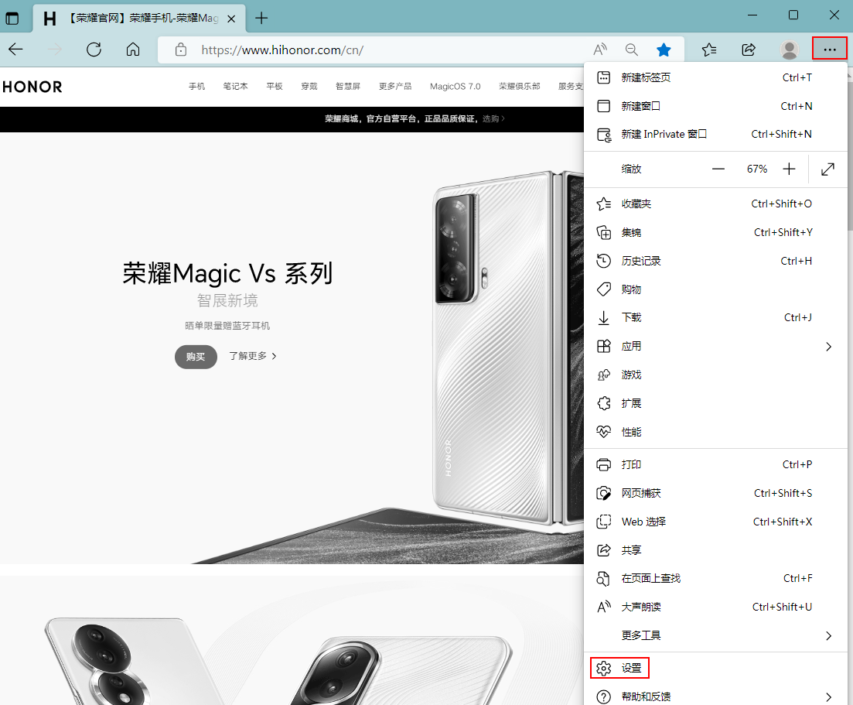Viewport: 853px width, 705px height.
Task: Click the 购买 button on banner
Action: pos(196,357)
